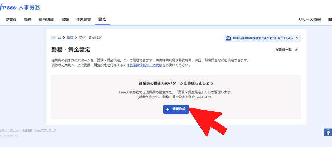332x147 pixels.
Task: Open the 従業員 tab
Action: tap(11, 19)
